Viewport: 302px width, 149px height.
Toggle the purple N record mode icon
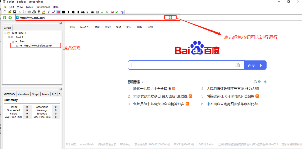pos(87,12)
